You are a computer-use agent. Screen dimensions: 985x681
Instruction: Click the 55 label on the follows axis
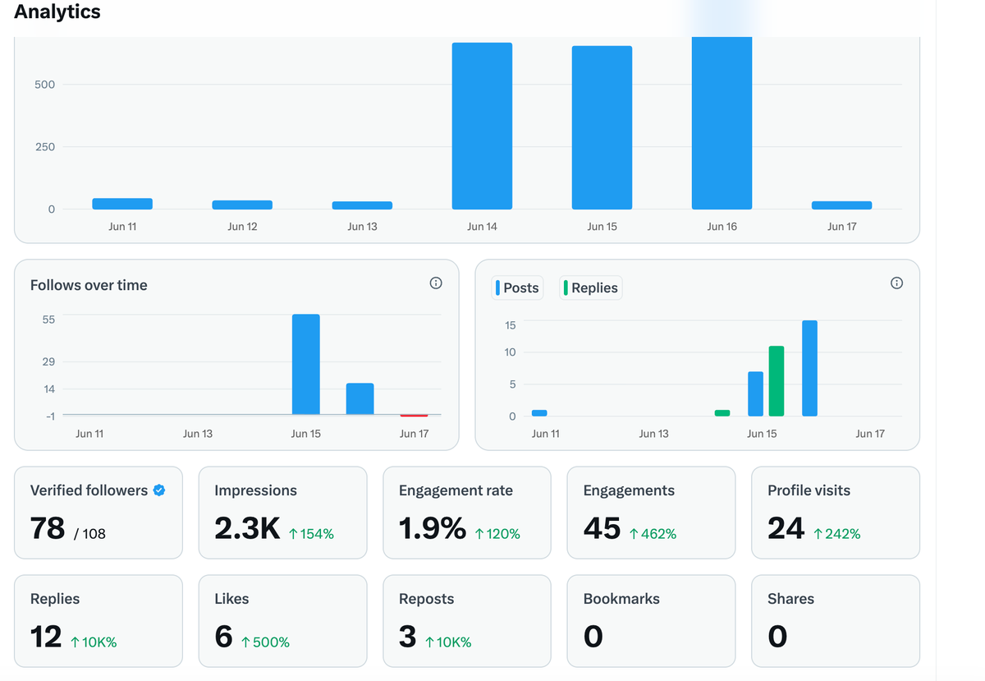point(49,319)
